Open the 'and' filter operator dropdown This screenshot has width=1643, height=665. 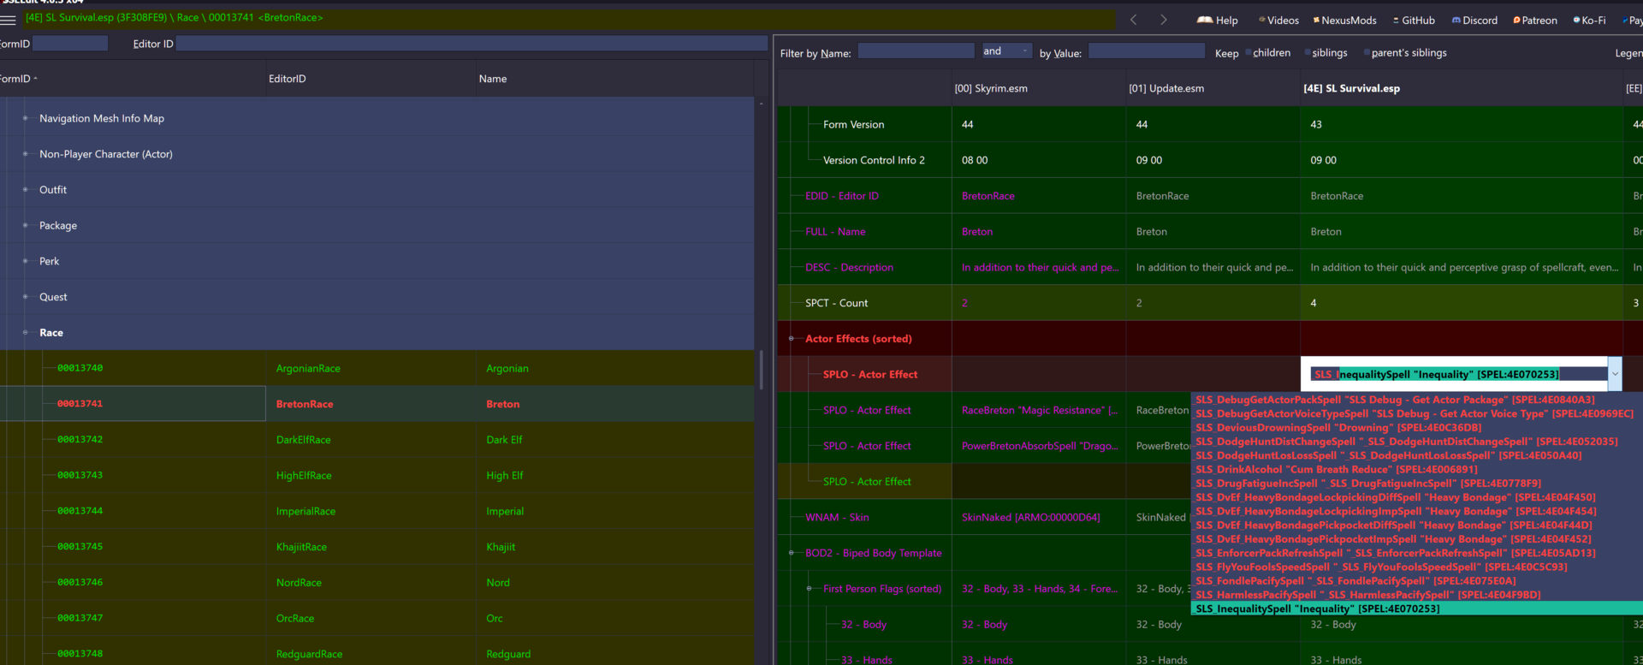pyautogui.click(x=1005, y=51)
